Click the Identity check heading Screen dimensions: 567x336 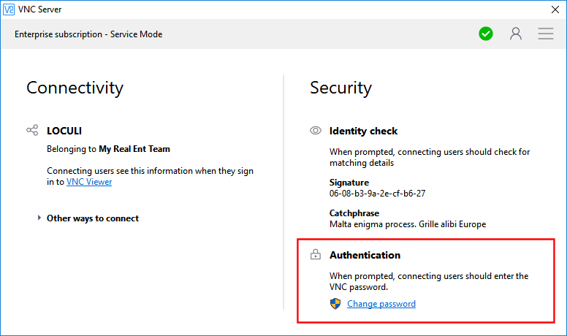363,131
